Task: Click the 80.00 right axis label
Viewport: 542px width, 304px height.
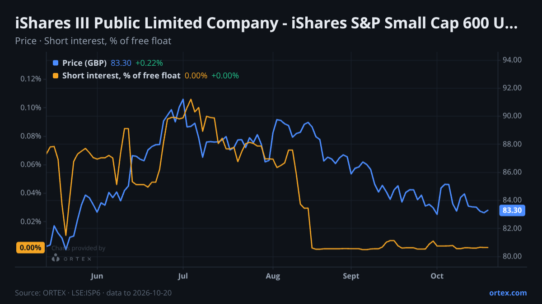Action: [512, 256]
